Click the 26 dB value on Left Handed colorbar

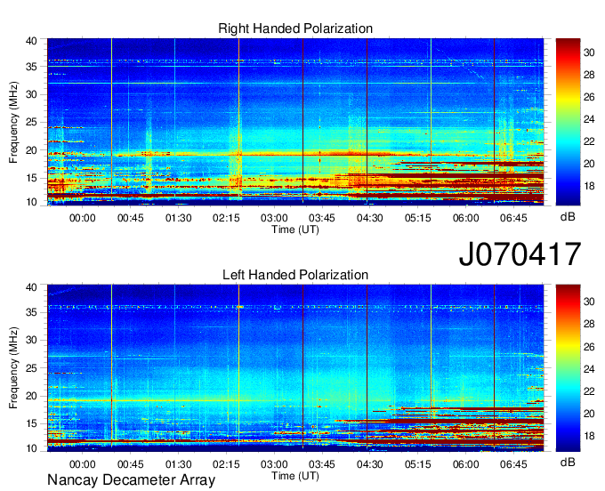point(589,347)
